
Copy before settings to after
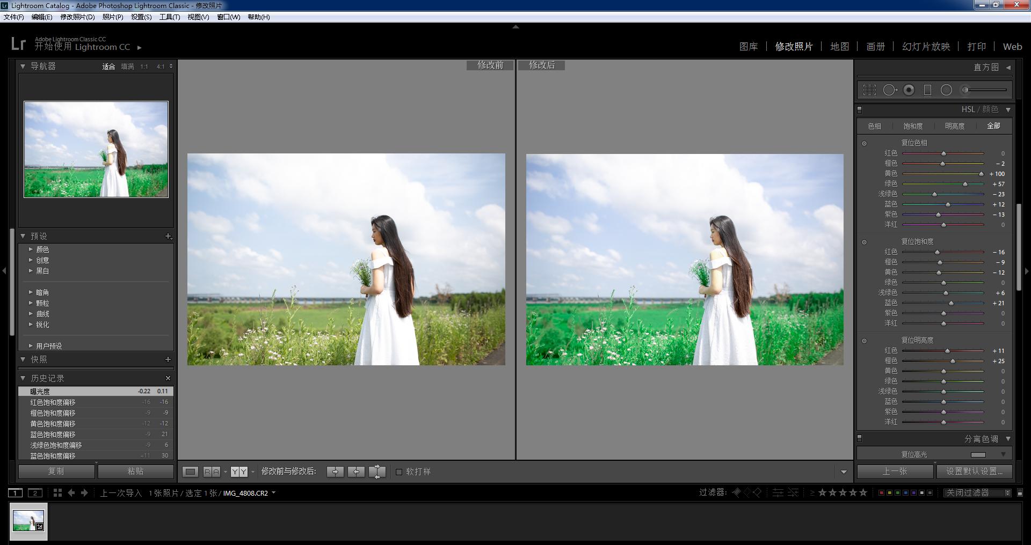[335, 472]
